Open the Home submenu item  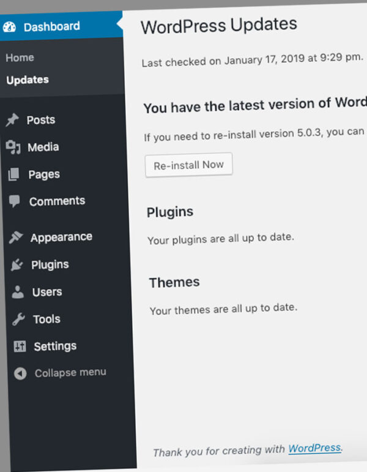pos(20,58)
